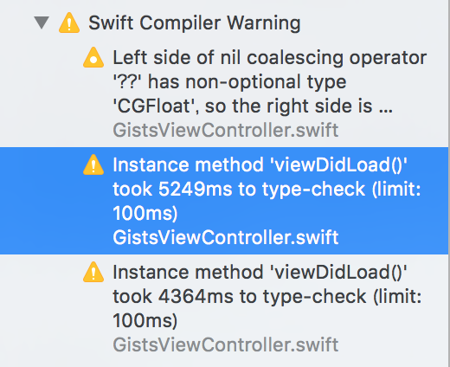
Task: Click '100ms)' line in highlighted warning
Action: point(145,214)
